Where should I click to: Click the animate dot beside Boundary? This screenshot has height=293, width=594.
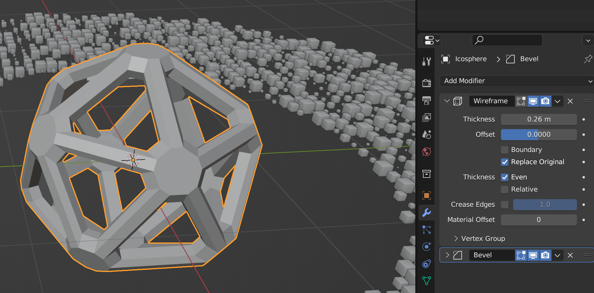pos(584,150)
